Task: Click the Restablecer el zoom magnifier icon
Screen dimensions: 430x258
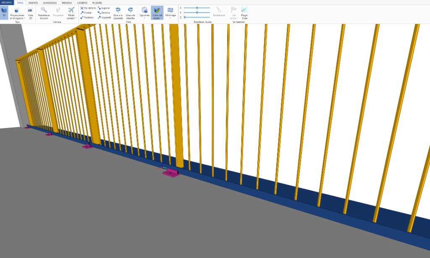Action: (44, 10)
